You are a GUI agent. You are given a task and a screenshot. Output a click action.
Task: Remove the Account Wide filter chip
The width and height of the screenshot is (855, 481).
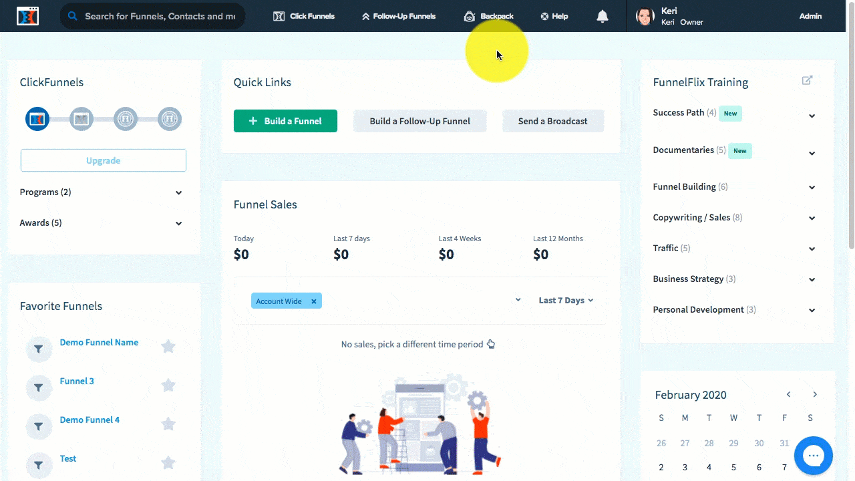click(313, 301)
